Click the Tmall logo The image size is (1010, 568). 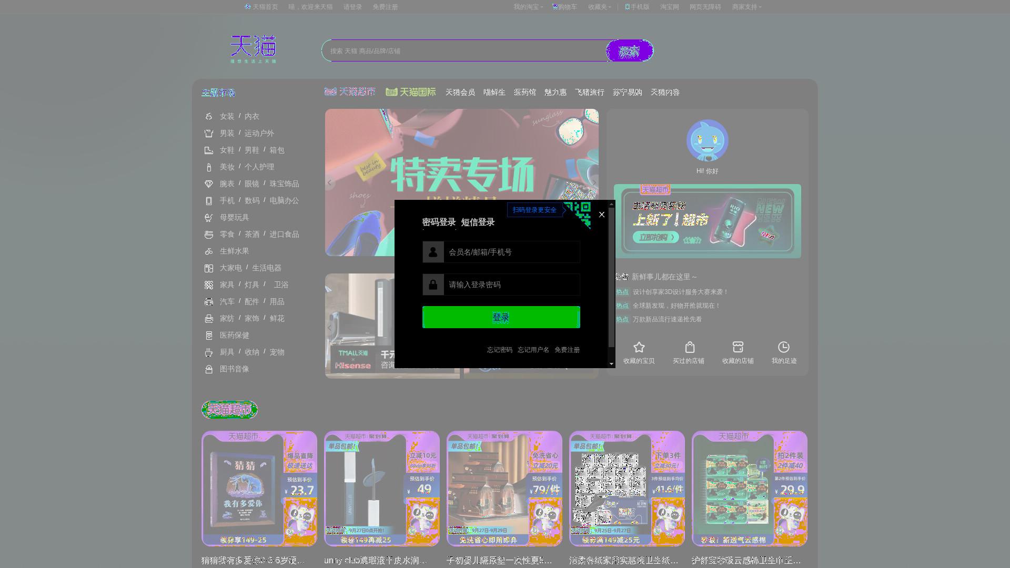[253, 49]
